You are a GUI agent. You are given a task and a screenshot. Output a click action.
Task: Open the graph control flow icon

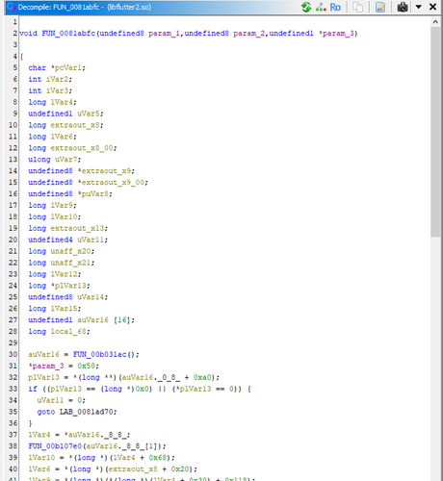pos(321,7)
